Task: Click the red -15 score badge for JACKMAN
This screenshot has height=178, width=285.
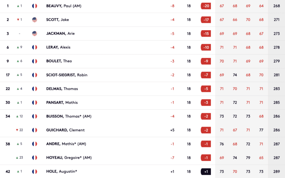Action: tap(206, 34)
